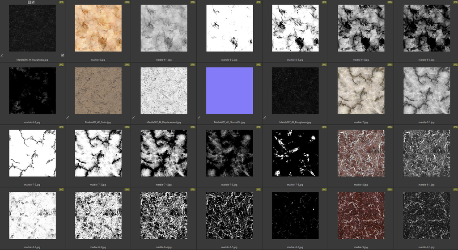Viewport: 458px width, 250px height.
Task: Select the beige marble-7.jpg thumbnail
Action: tap(361, 90)
